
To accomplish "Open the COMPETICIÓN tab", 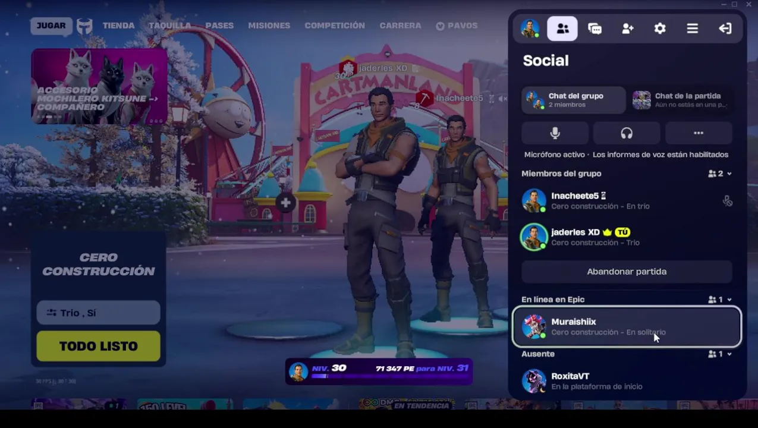I will [x=335, y=26].
